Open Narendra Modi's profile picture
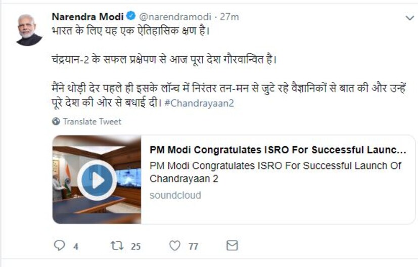The image size is (418, 267). click(29, 30)
